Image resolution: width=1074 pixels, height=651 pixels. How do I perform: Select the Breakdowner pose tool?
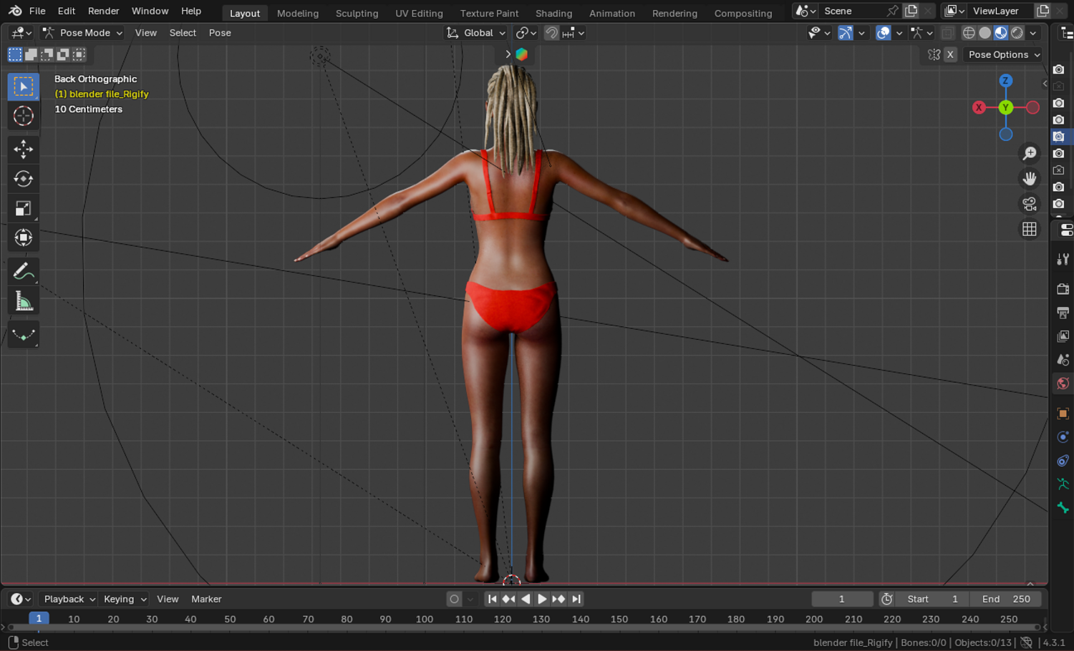tap(24, 335)
